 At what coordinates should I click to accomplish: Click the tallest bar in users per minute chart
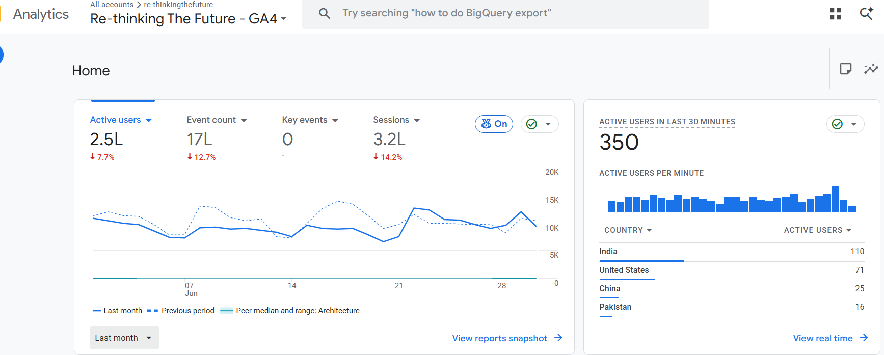coord(835,199)
